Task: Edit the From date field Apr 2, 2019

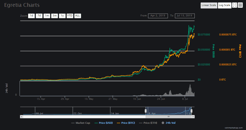Action: pyautogui.click(x=158, y=16)
